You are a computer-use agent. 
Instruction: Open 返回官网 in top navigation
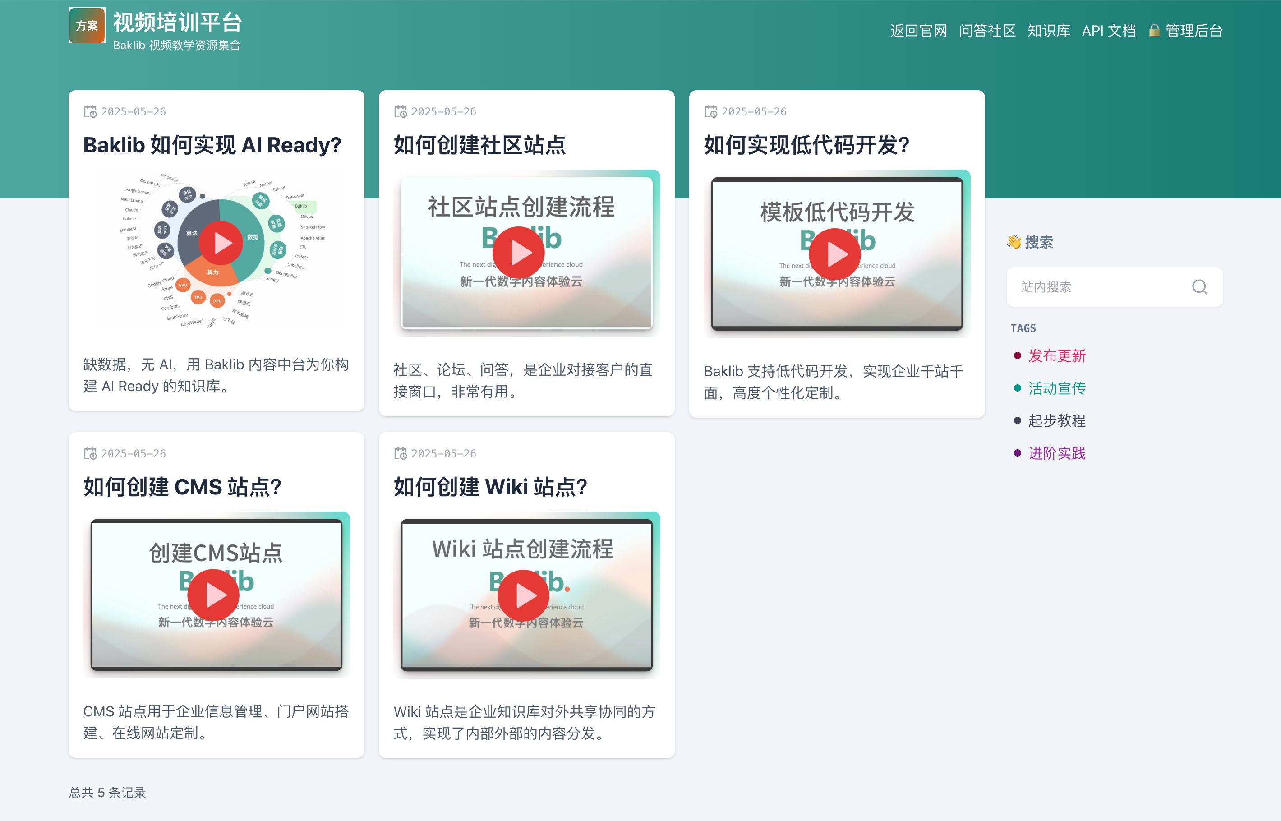pos(918,31)
